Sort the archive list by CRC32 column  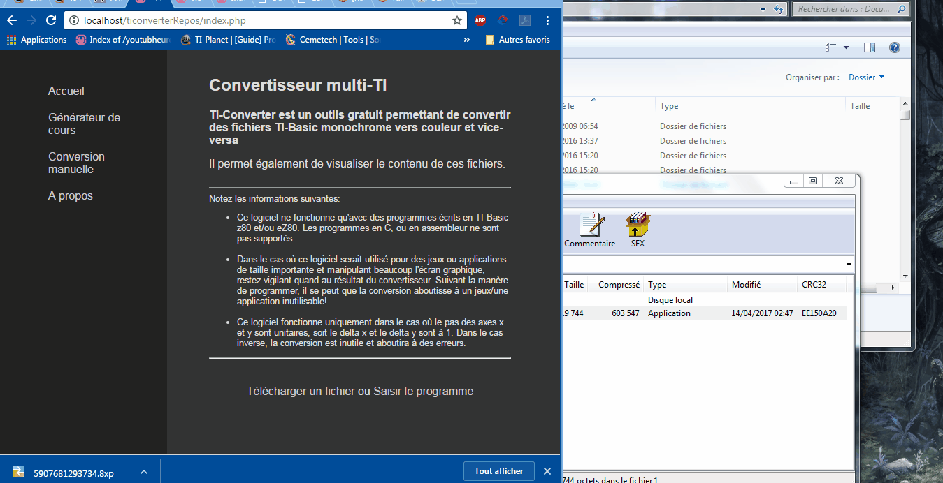coord(822,285)
